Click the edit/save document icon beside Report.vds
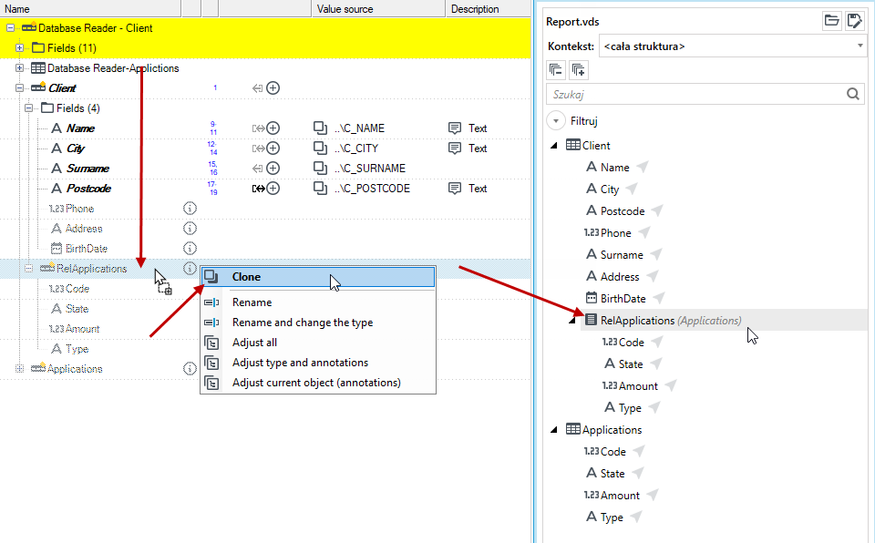Screen dimensions: 875x543 854,21
